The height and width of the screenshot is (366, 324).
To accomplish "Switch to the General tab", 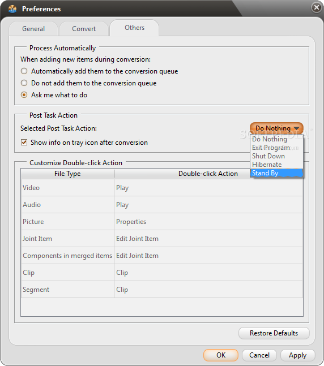I will pyautogui.click(x=33, y=29).
